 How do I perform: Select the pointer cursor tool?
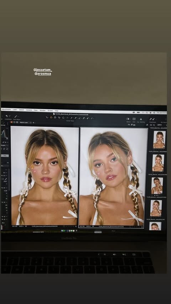click(47, 118)
